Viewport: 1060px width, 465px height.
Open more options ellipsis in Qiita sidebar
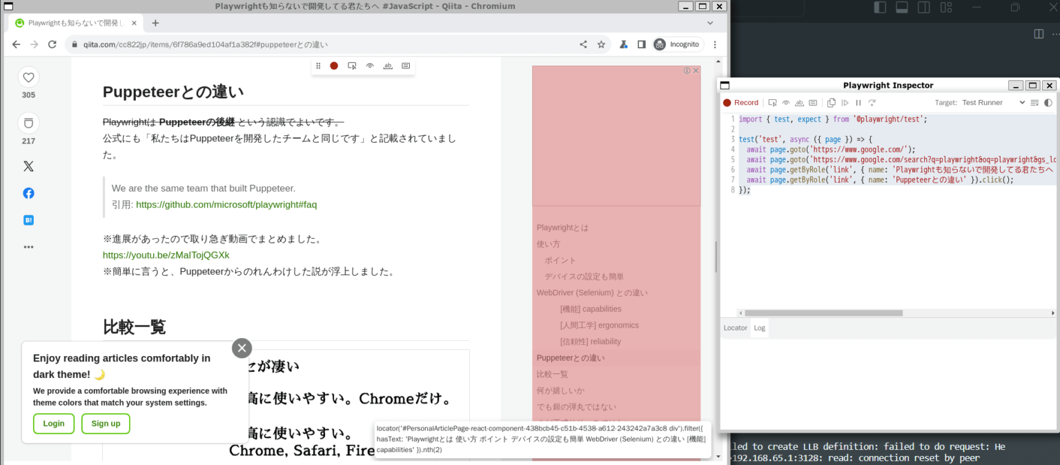click(28, 247)
